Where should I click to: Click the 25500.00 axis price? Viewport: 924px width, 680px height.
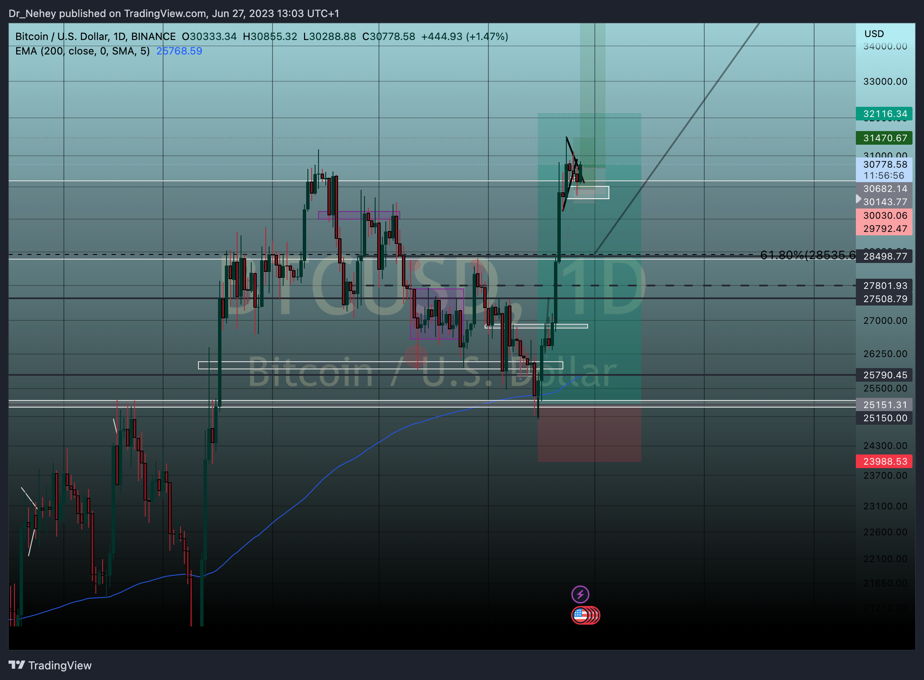point(885,388)
